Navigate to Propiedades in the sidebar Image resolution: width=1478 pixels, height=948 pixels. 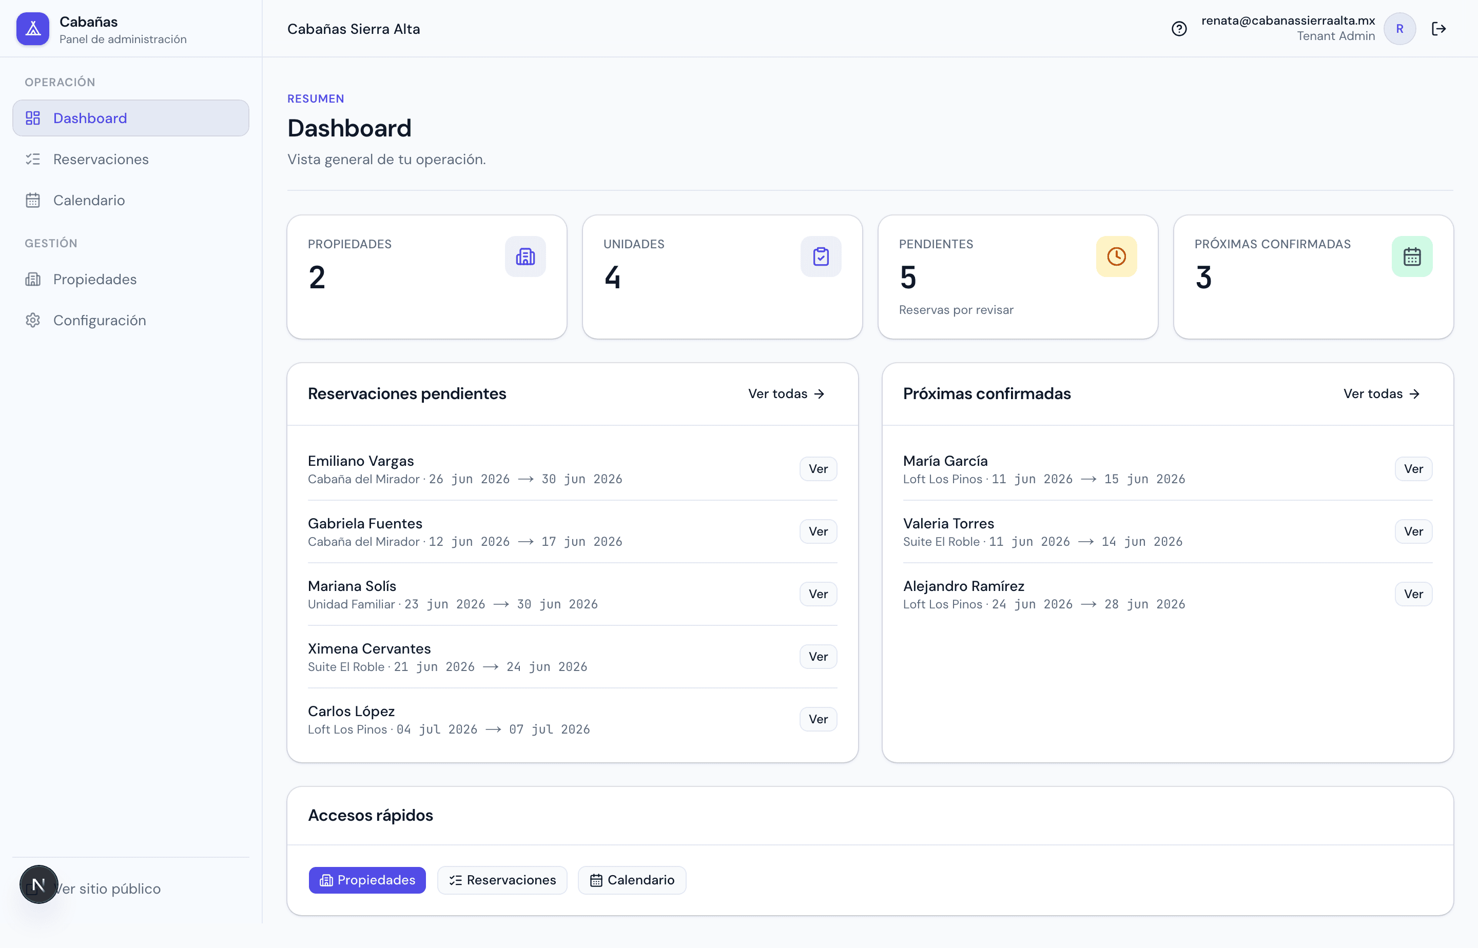tap(130, 280)
